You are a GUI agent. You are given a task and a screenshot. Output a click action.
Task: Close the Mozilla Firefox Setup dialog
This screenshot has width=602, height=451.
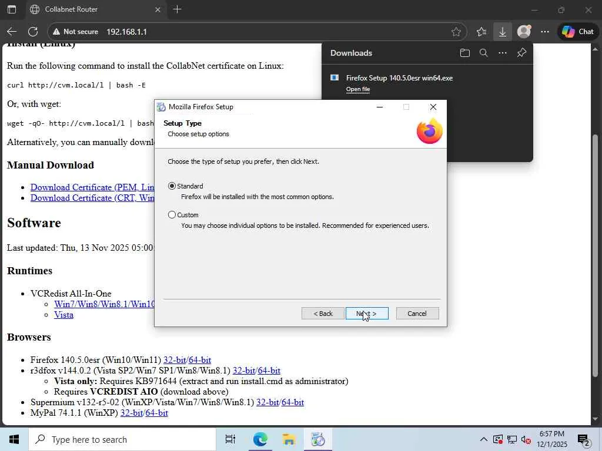433,107
